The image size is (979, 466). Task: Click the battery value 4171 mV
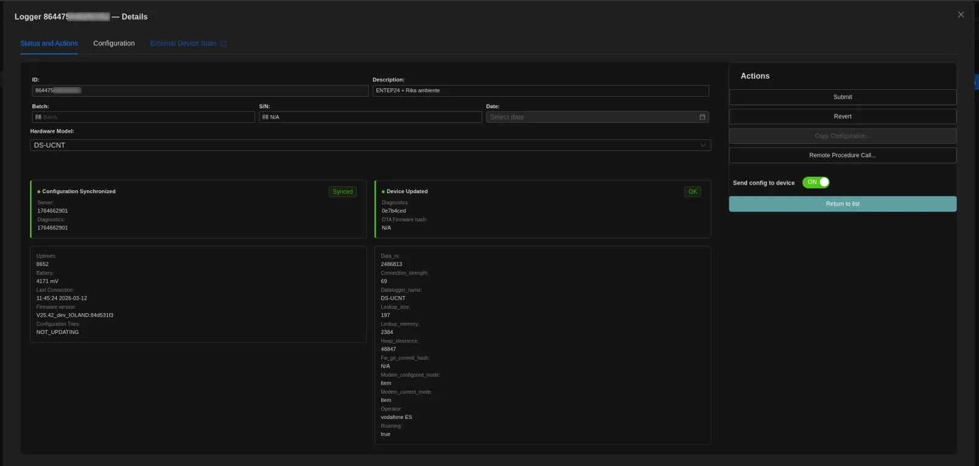[x=47, y=281]
